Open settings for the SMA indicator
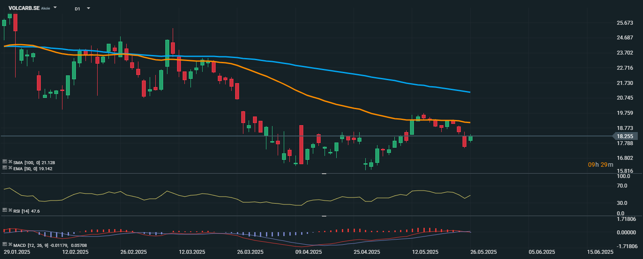Viewport: 643px width, 259px height. click(4, 162)
